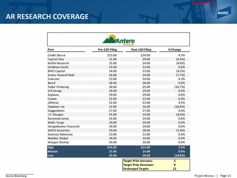
Task: Select the Alembic Global firm name
Action: [58, 138]
